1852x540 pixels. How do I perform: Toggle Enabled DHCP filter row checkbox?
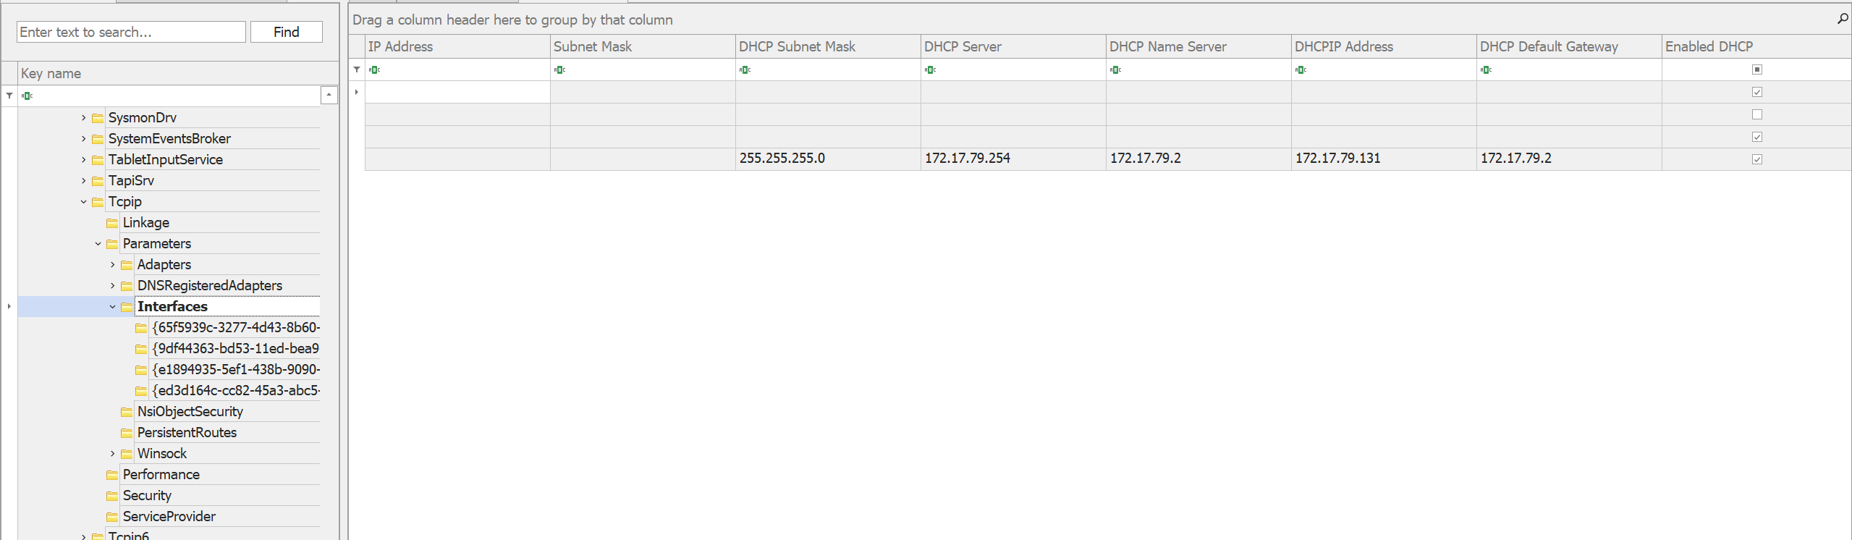click(1756, 69)
